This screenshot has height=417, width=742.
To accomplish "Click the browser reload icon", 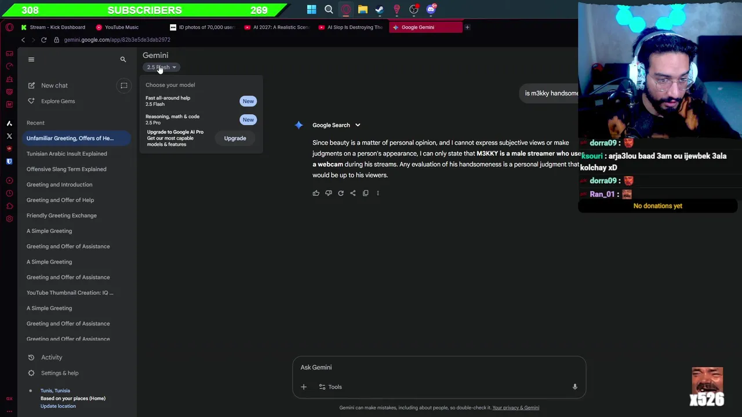I will pos(43,40).
